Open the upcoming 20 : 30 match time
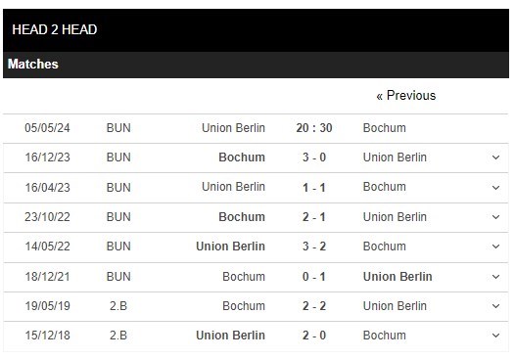Screen dimensions: 515x359 pos(314,127)
